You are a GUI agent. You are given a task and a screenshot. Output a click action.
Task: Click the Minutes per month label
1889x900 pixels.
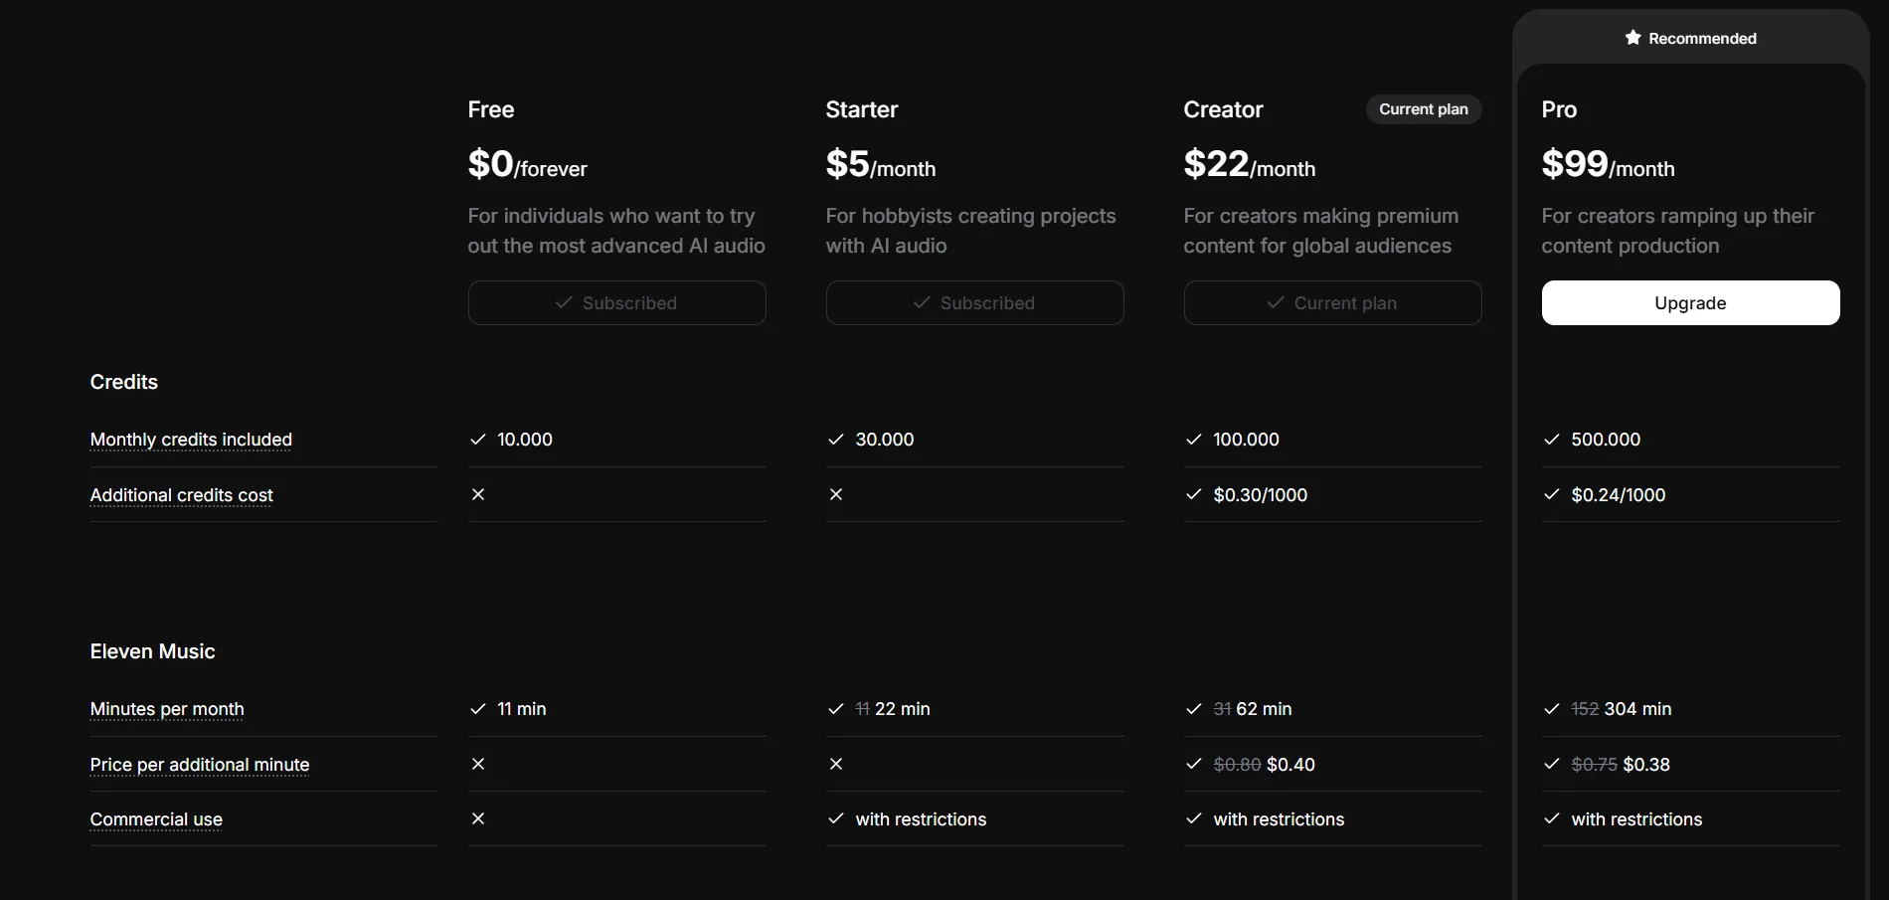point(167,709)
